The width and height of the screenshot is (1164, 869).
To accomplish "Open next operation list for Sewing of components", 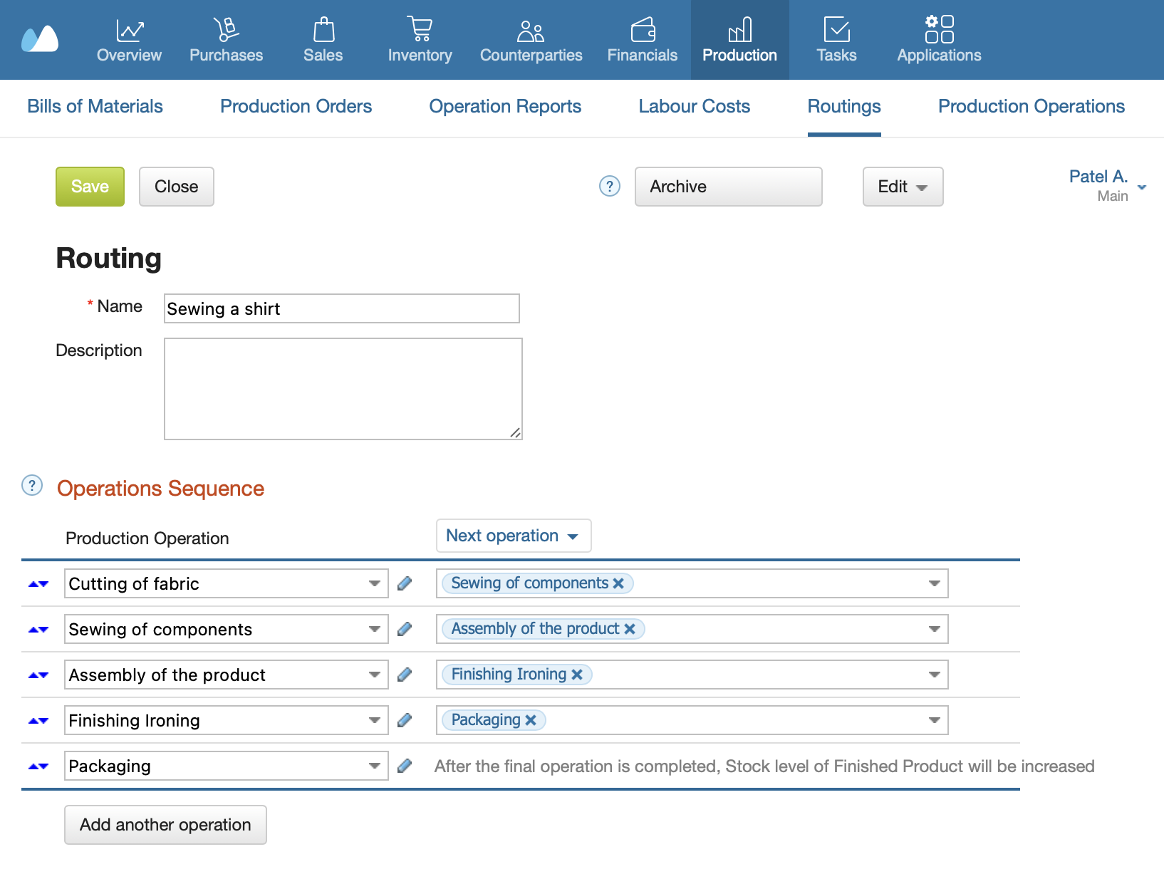I will 935,629.
